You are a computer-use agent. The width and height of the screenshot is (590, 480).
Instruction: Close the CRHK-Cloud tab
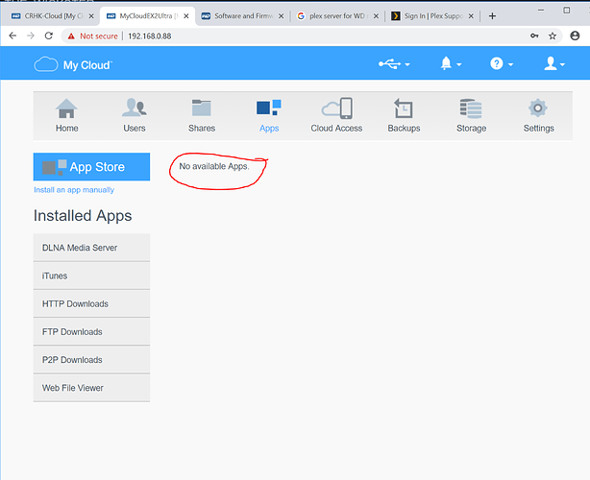[x=91, y=16]
